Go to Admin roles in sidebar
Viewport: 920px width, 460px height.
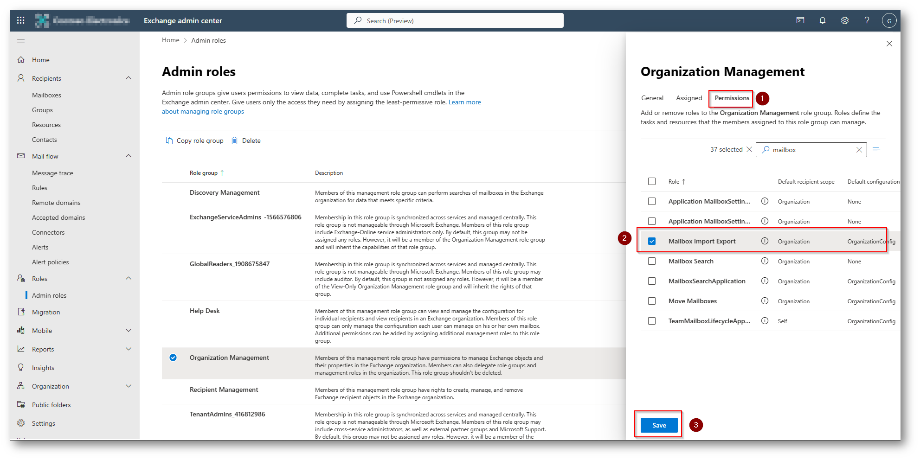49,295
